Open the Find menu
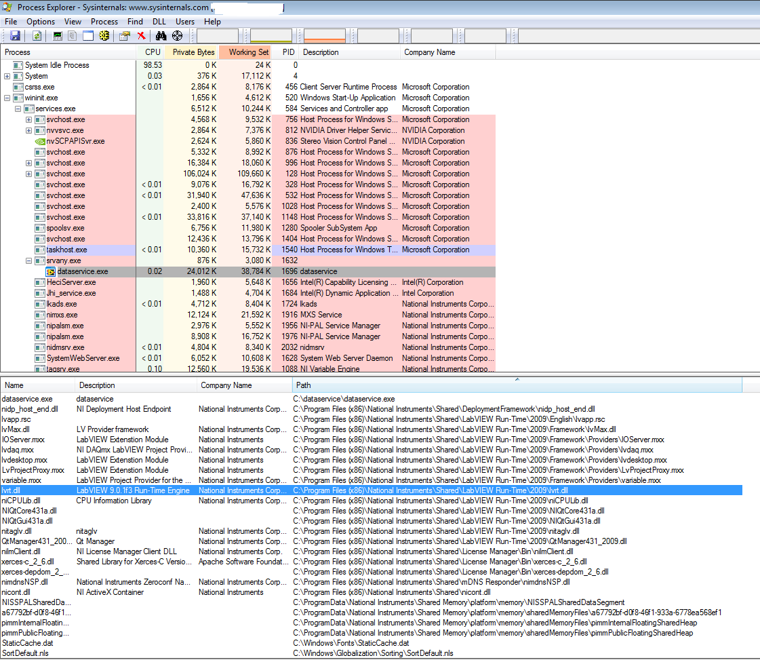This screenshot has height=660, width=760. pos(135,22)
